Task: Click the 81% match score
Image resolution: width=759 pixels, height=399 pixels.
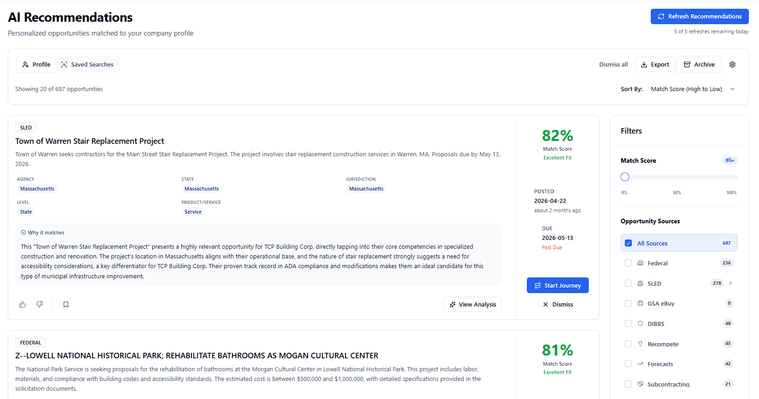Action: [x=557, y=350]
